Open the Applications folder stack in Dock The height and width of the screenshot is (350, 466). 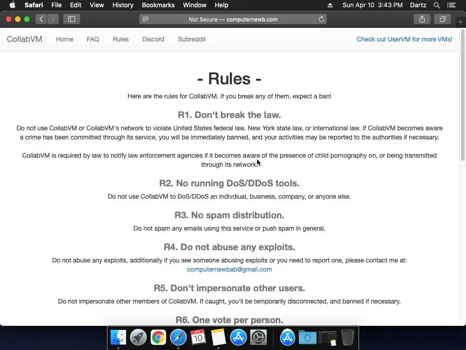coord(288,338)
